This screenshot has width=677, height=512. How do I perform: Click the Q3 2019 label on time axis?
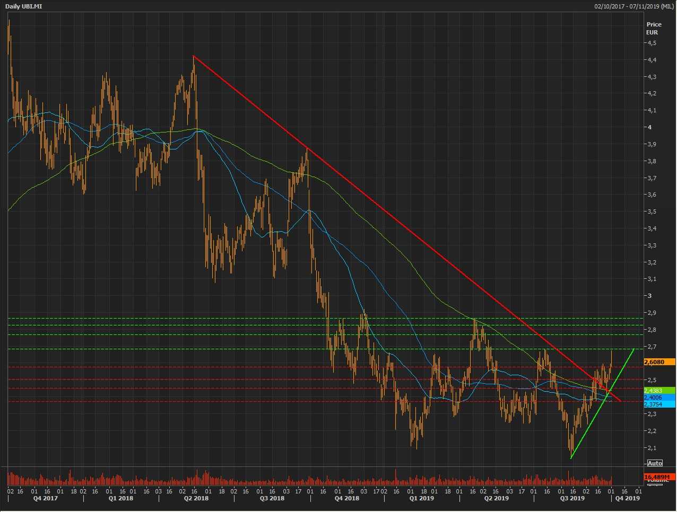572,498
